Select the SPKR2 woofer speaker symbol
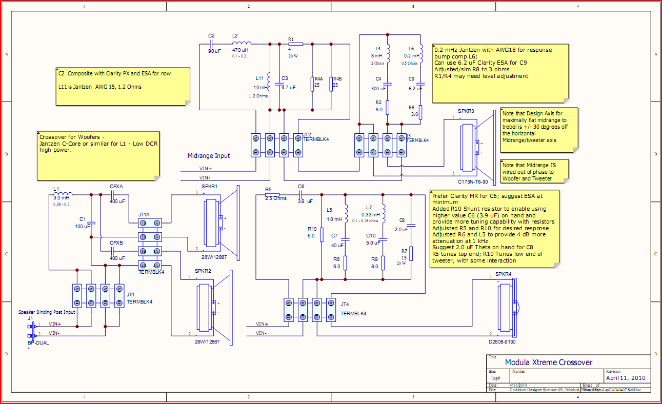The width and height of the screenshot is (662, 404). pos(215,307)
